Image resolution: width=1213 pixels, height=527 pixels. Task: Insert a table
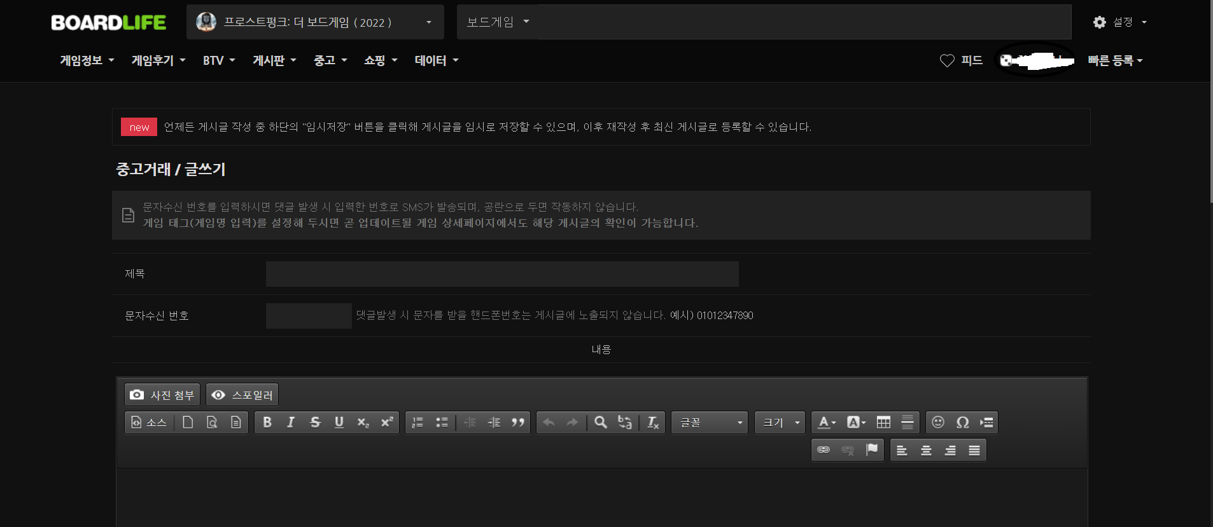point(883,422)
